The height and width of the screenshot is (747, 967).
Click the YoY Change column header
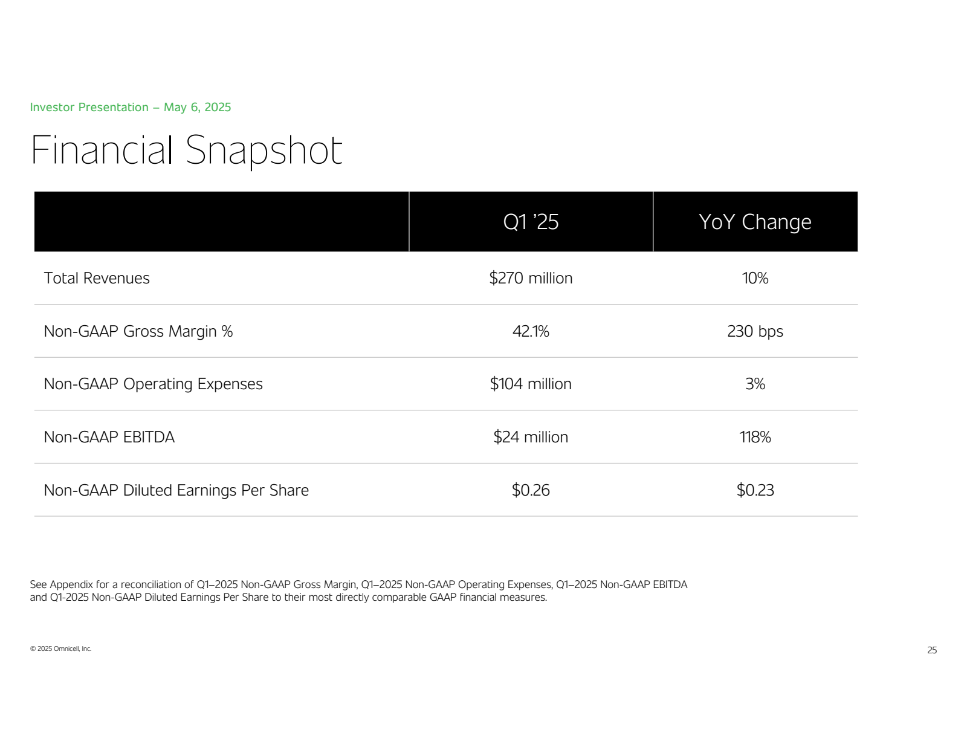coord(755,222)
